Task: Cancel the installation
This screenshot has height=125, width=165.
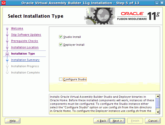Action: click(153, 121)
